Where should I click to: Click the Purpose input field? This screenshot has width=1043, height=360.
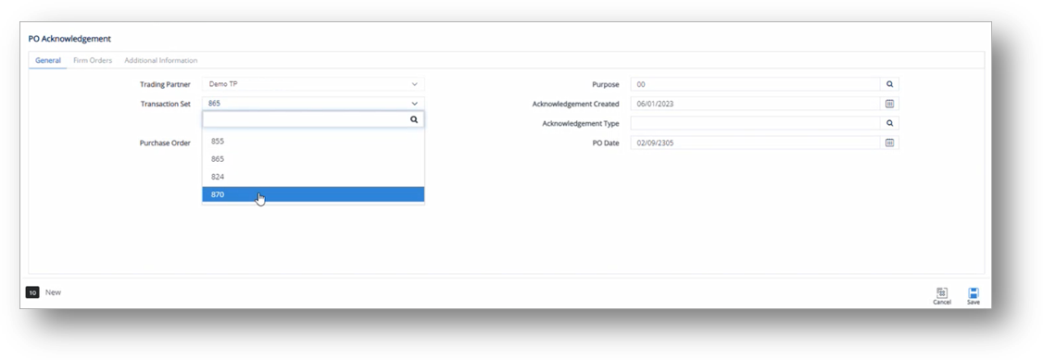click(x=756, y=84)
